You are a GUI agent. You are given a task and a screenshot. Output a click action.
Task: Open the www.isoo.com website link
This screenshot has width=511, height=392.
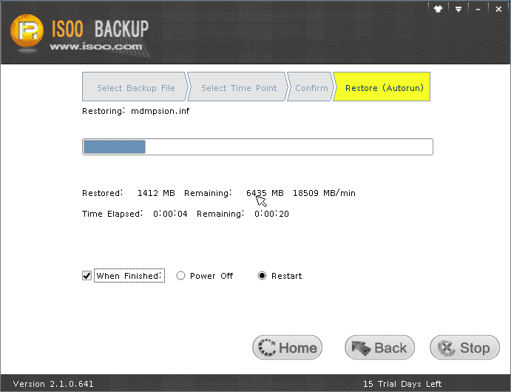click(96, 47)
